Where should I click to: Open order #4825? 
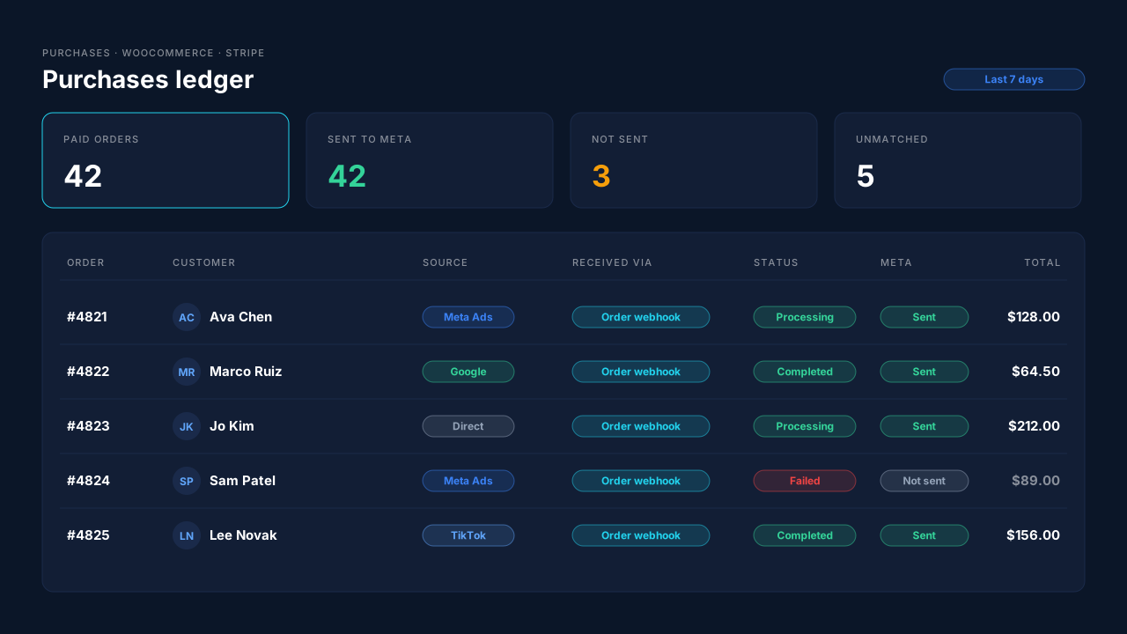88,535
